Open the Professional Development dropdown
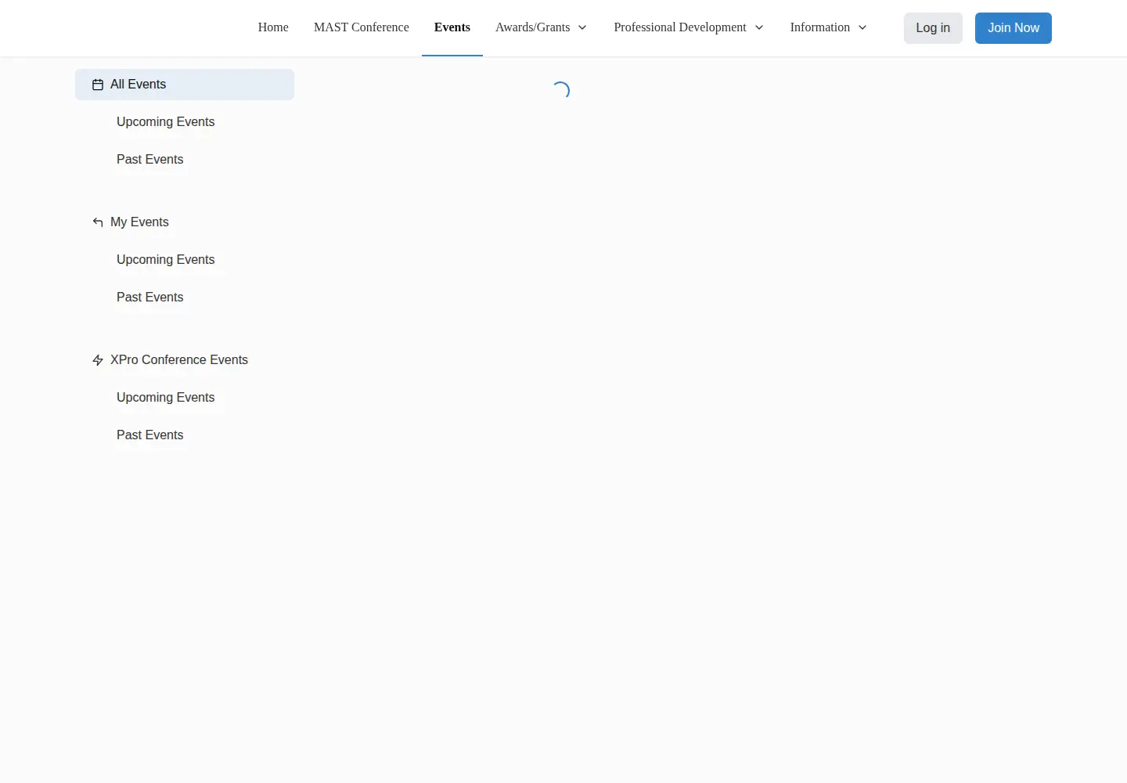The width and height of the screenshot is (1127, 783). coord(689,27)
